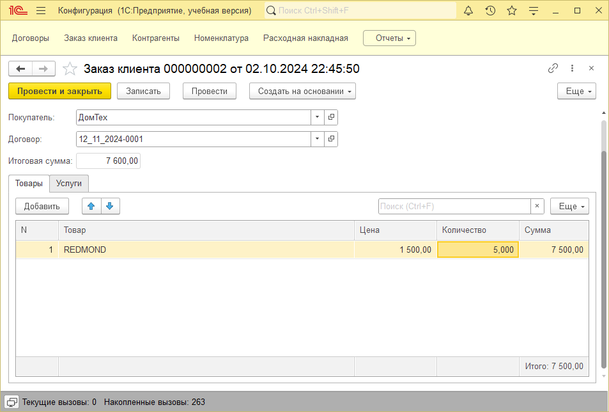609x412 pixels.
Task: Open the main hamburger menu
Action: pos(41,10)
